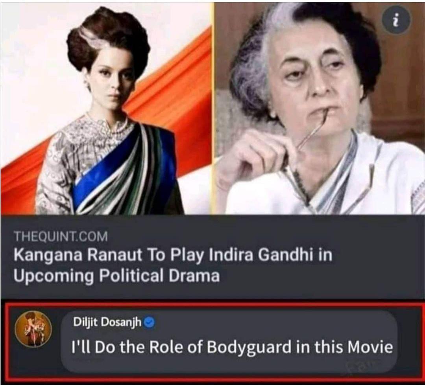Click the wooden wall behind the woman
This screenshot has height=385, width=425.
(398, 81)
